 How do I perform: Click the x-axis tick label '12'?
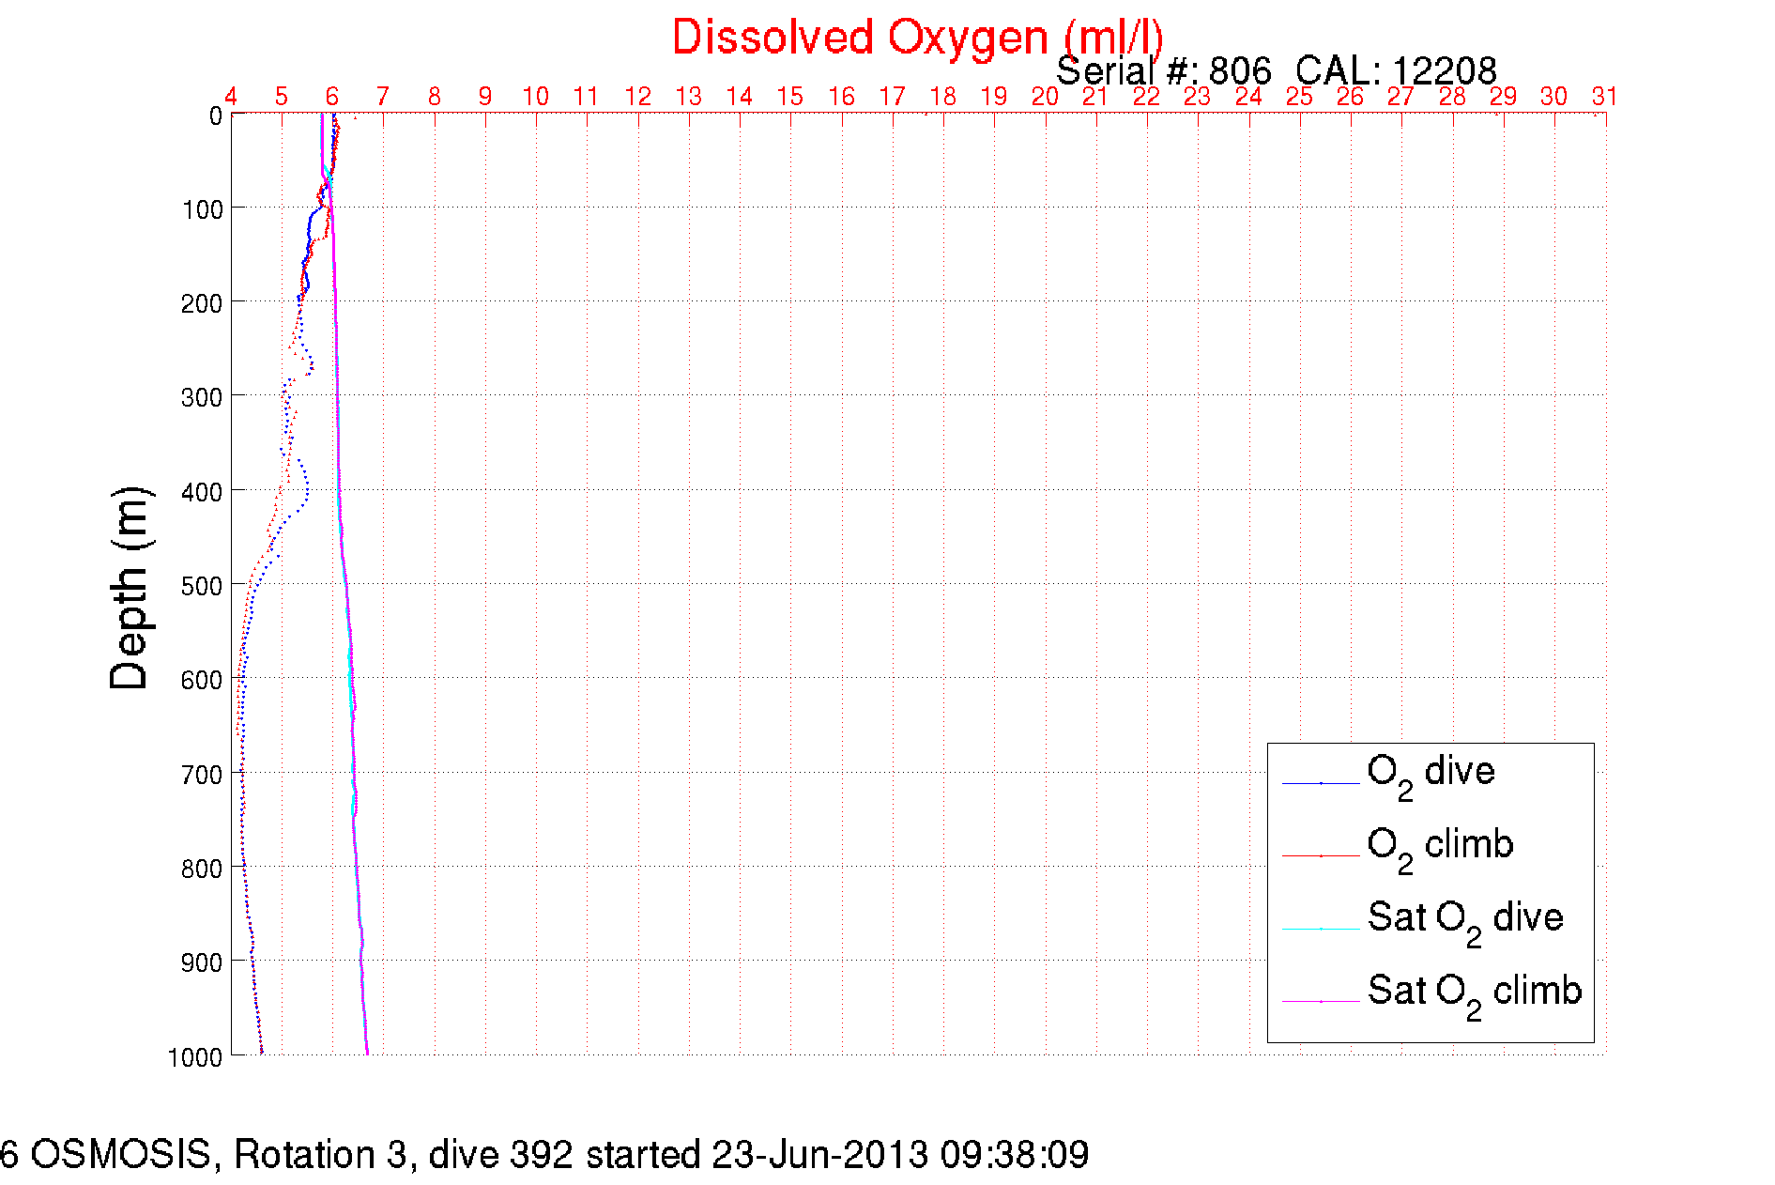pyautogui.click(x=637, y=97)
